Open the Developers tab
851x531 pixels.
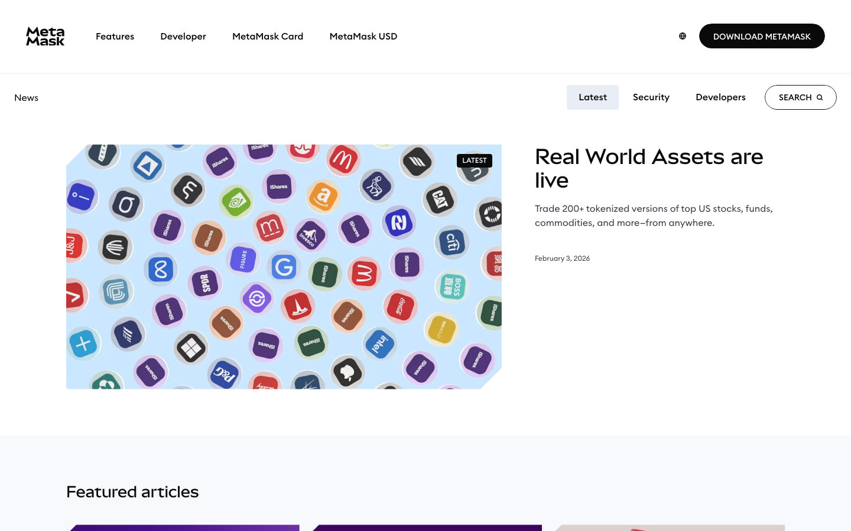tap(720, 97)
